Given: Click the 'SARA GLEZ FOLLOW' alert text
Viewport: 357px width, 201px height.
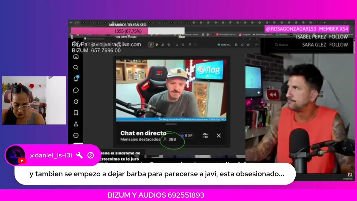Looking at the screenshot, I should click(x=325, y=45).
